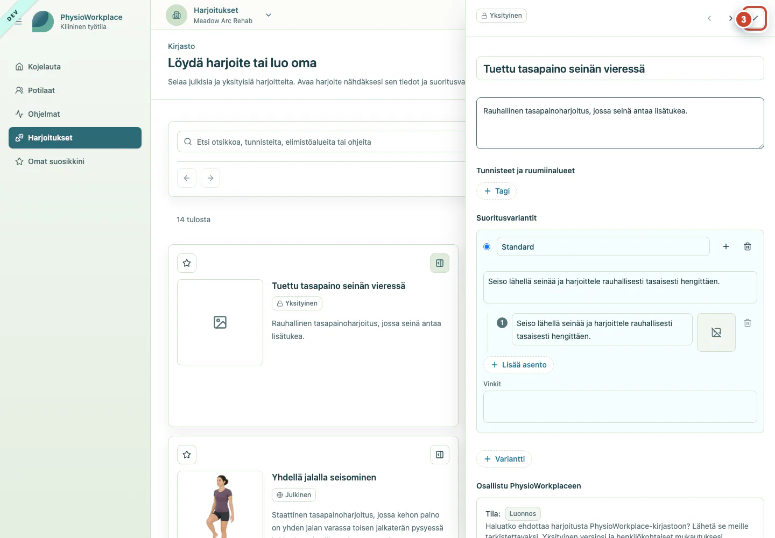This screenshot has height=538, width=775.
Task: Click the Yksityinen badge on first card
Action: tap(297, 303)
